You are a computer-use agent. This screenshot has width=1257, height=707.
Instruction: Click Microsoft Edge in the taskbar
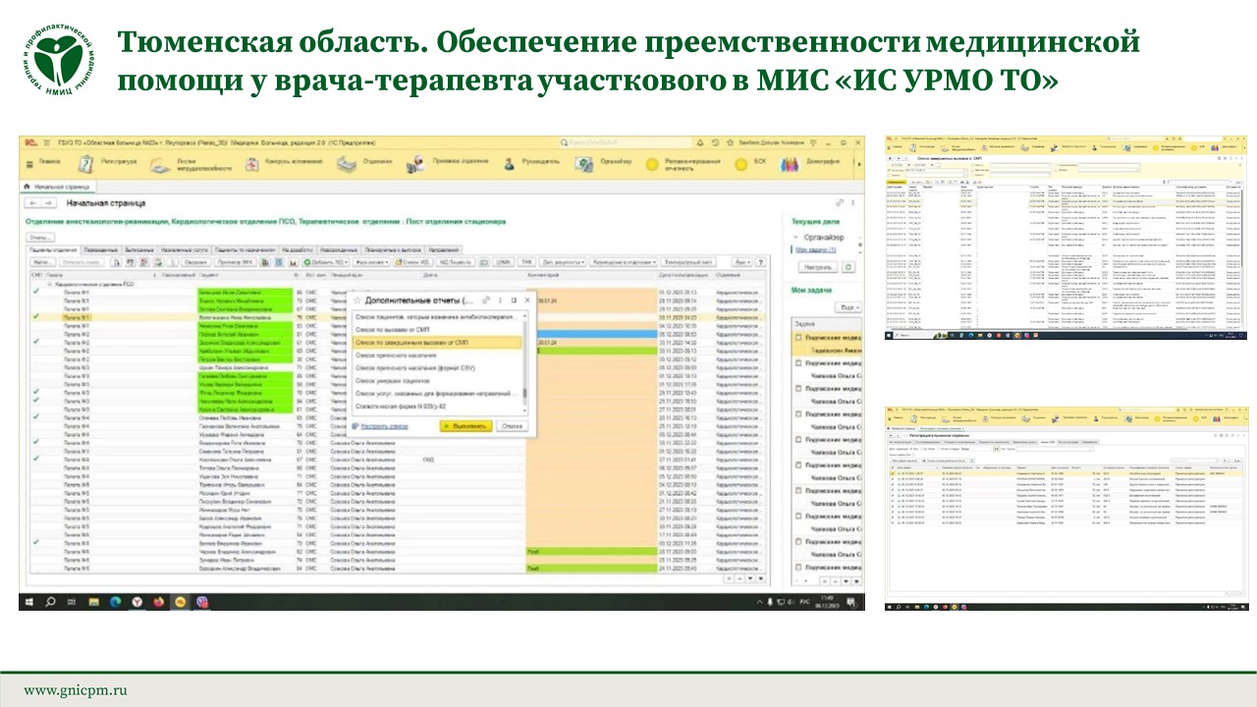pos(115,601)
